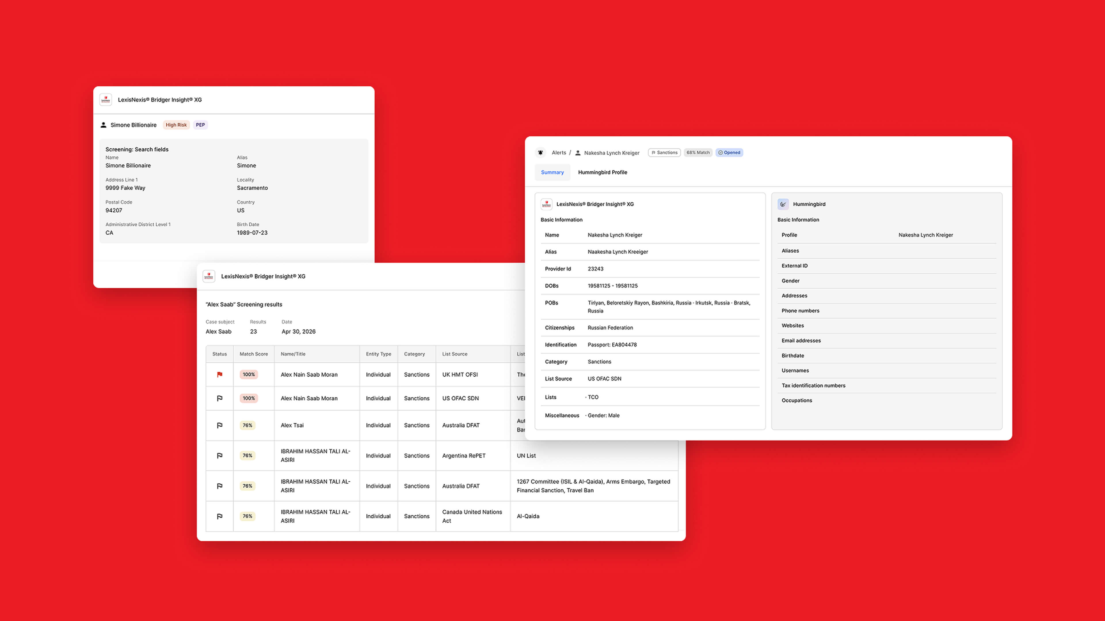Click 76% score in Alex Tsai row
The height and width of the screenshot is (621, 1105).
[x=247, y=425]
